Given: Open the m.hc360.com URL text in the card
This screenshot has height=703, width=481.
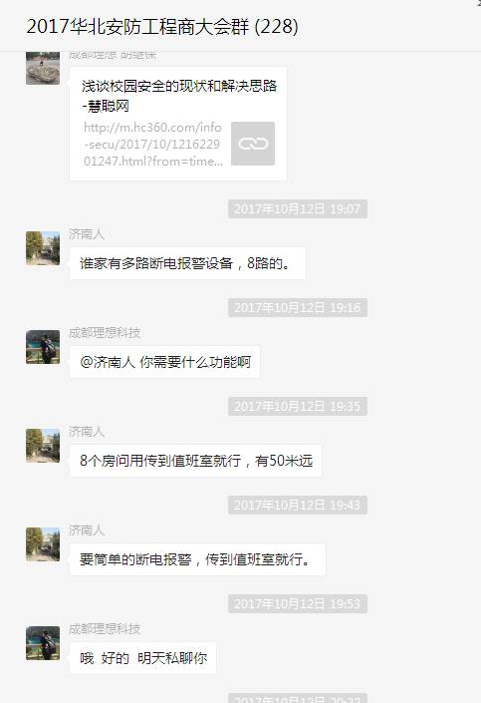Looking at the screenshot, I should tap(152, 144).
